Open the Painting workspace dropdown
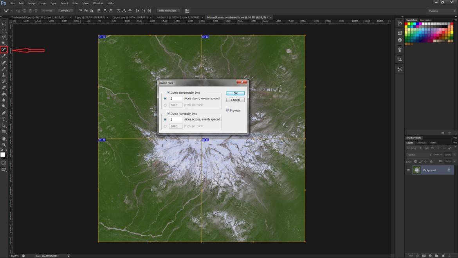Viewport: 458px width, 258px height. [442, 11]
